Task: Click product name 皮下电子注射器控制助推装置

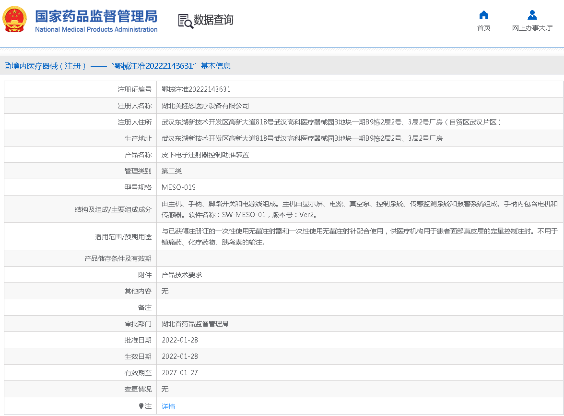Action: 205,155
